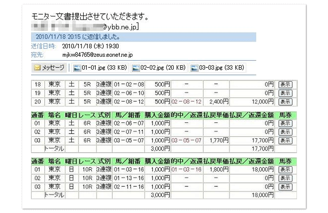Show ticket for 10R bet 01-13-16
Viewport: 328px width, 213px height.
[x=285, y=178]
